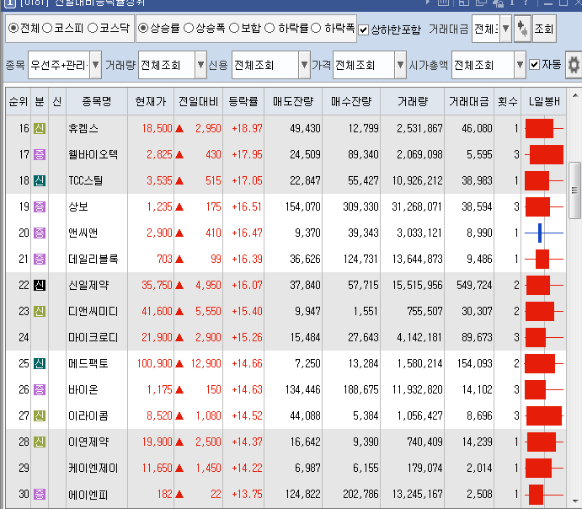The height and width of the screenshot is (509, 582).
Task: Select the 상승폭 radio option
Action: pyautogui.click(x=189, y=28)
